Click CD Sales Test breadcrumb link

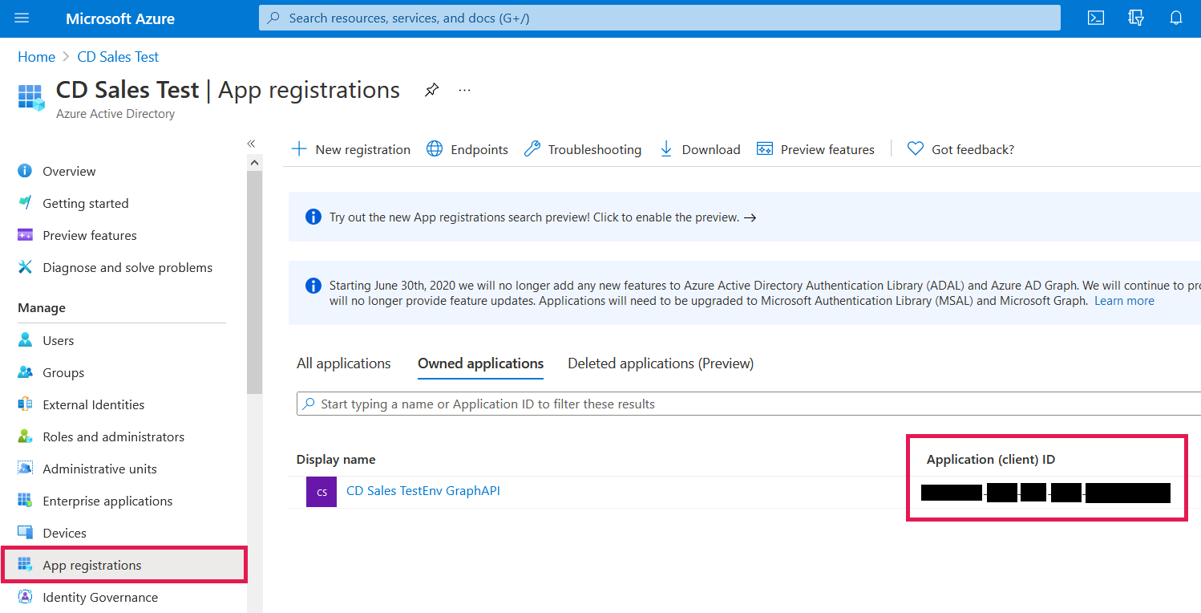pyautogui.click(x=118, y=57)
